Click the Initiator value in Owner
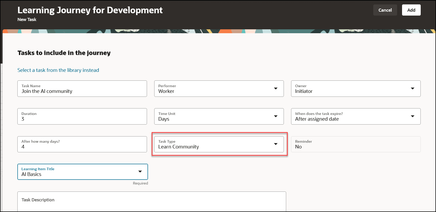436x212 pixels. [304, 91]
